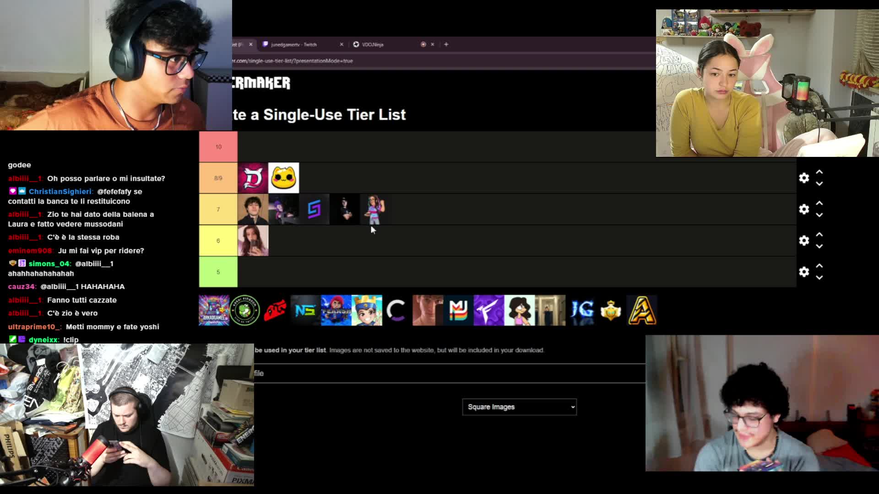Click cauz34 username in chat
This screenshot has height=494, width=879.
tap(22, 286)
